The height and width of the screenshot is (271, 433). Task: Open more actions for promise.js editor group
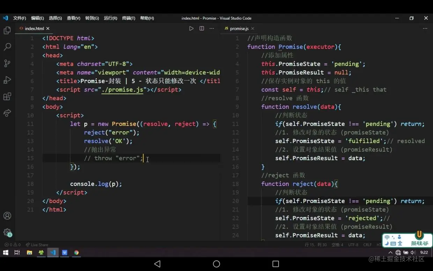pos(425,28)
